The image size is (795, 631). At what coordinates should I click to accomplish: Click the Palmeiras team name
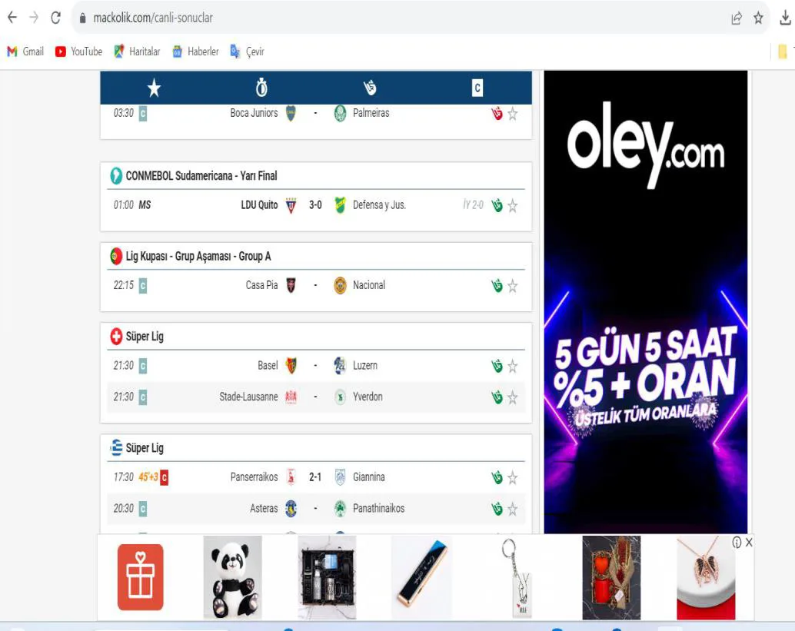(x=371, y=113)
